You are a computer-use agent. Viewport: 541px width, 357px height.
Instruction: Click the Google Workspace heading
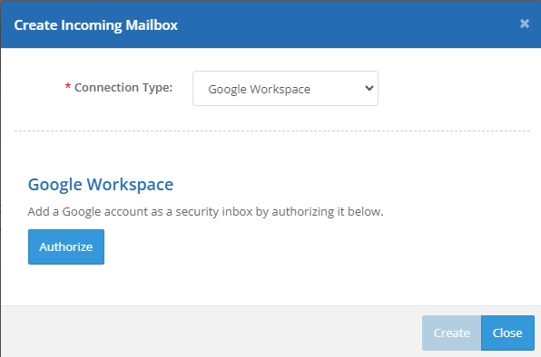pos(101,185)
